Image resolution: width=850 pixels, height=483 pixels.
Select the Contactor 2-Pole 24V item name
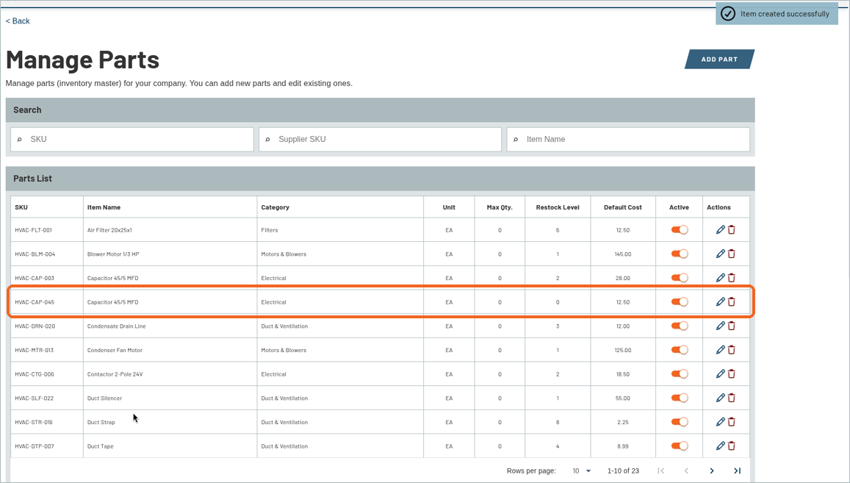click(x=115, y=374)
